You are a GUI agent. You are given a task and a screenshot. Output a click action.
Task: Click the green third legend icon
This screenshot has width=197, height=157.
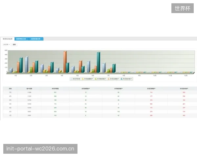pos(96,79)
